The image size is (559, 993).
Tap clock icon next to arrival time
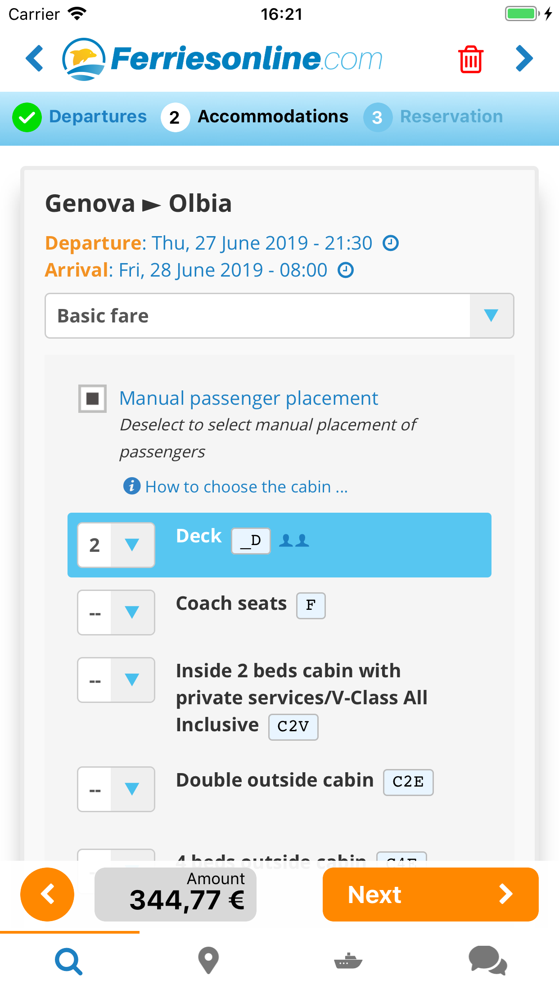pyautogui.click(x=346, y=270)
